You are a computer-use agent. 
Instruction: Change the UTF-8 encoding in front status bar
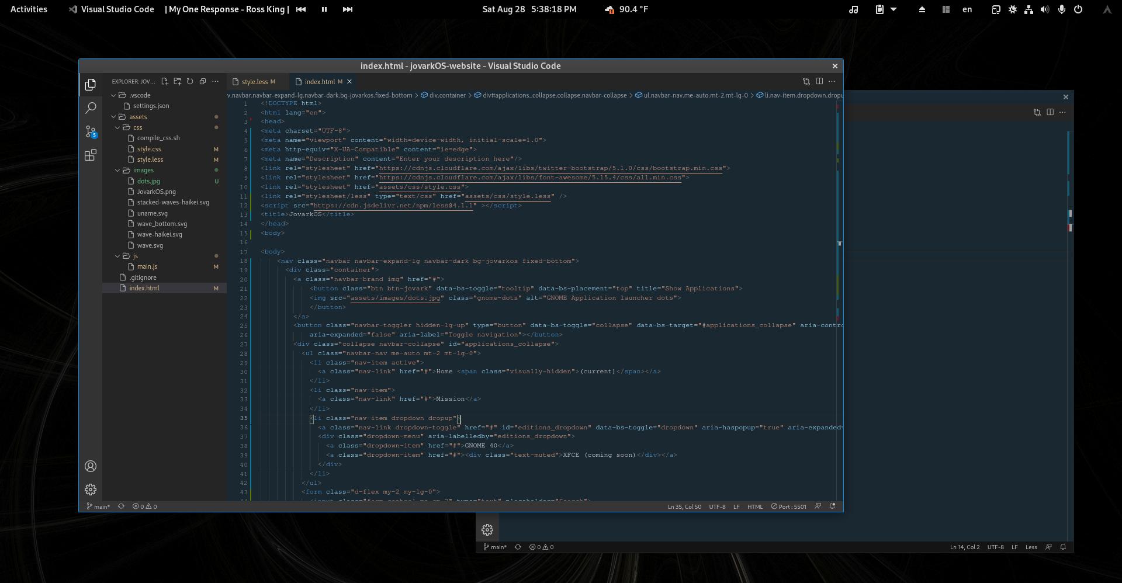[717, 506]
